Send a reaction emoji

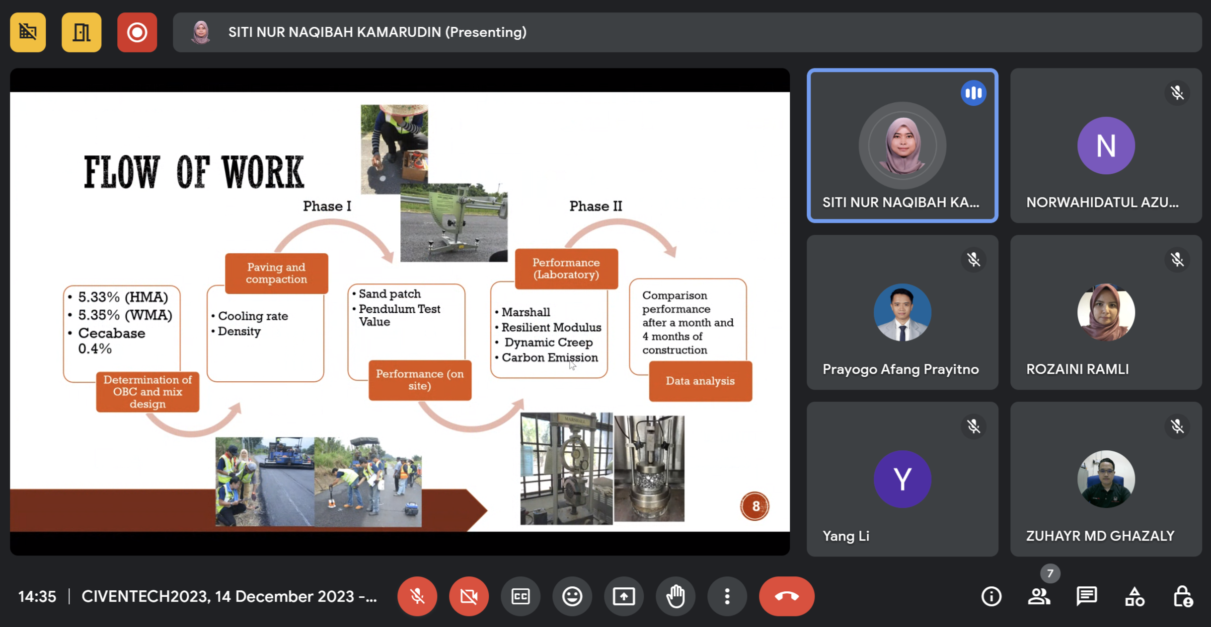tap(572, 596)
